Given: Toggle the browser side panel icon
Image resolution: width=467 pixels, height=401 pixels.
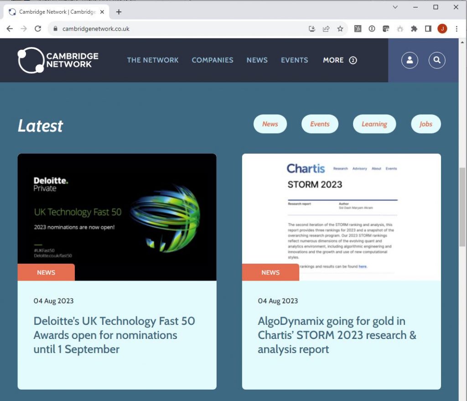Looking at the screenshot, I should tap(428, 29).
